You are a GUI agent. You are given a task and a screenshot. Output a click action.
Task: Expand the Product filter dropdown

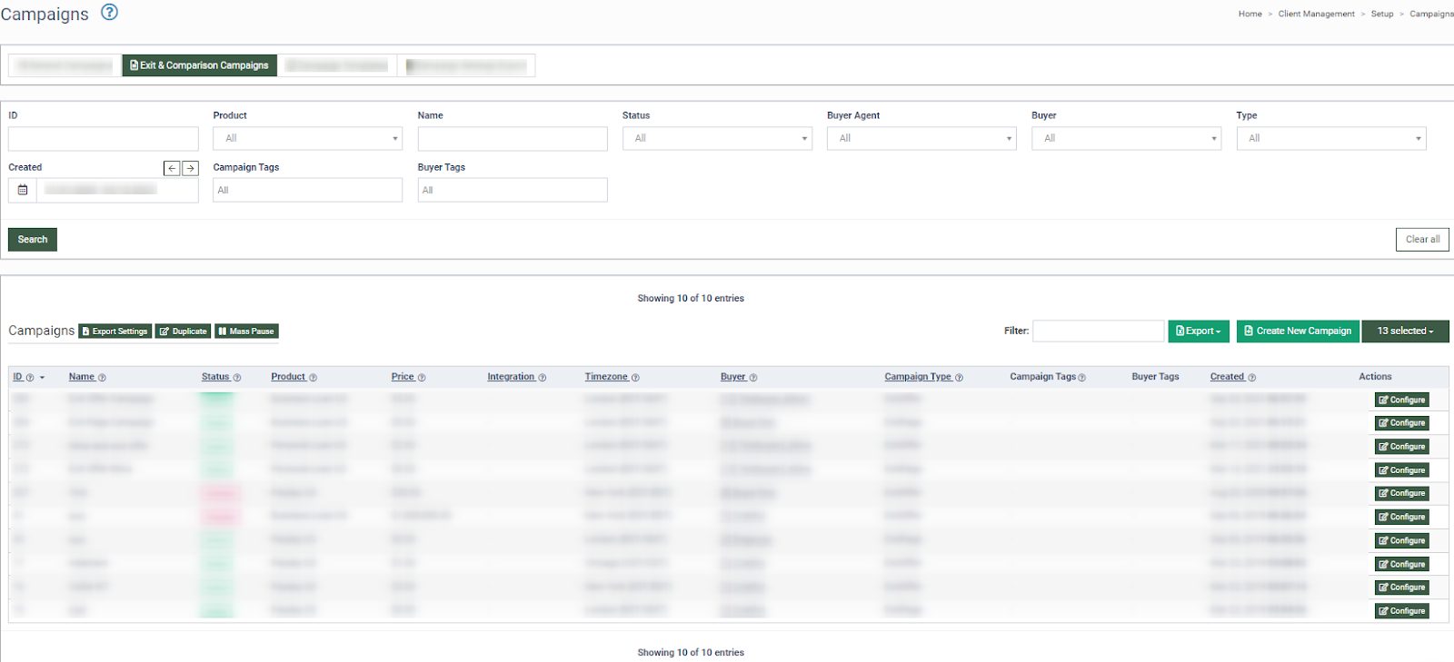(x=307, y=138)
